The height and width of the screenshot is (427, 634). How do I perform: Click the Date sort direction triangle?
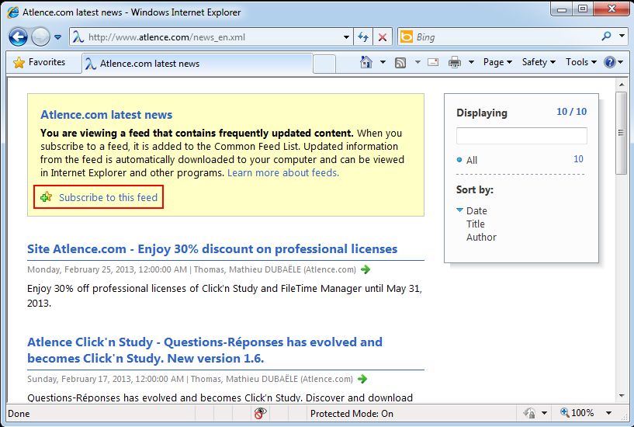(x=459, y=210)
